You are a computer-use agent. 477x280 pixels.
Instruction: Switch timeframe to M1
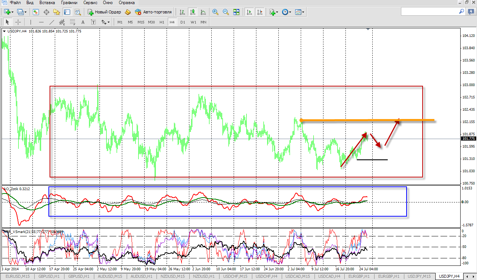(x=120, y=22)
